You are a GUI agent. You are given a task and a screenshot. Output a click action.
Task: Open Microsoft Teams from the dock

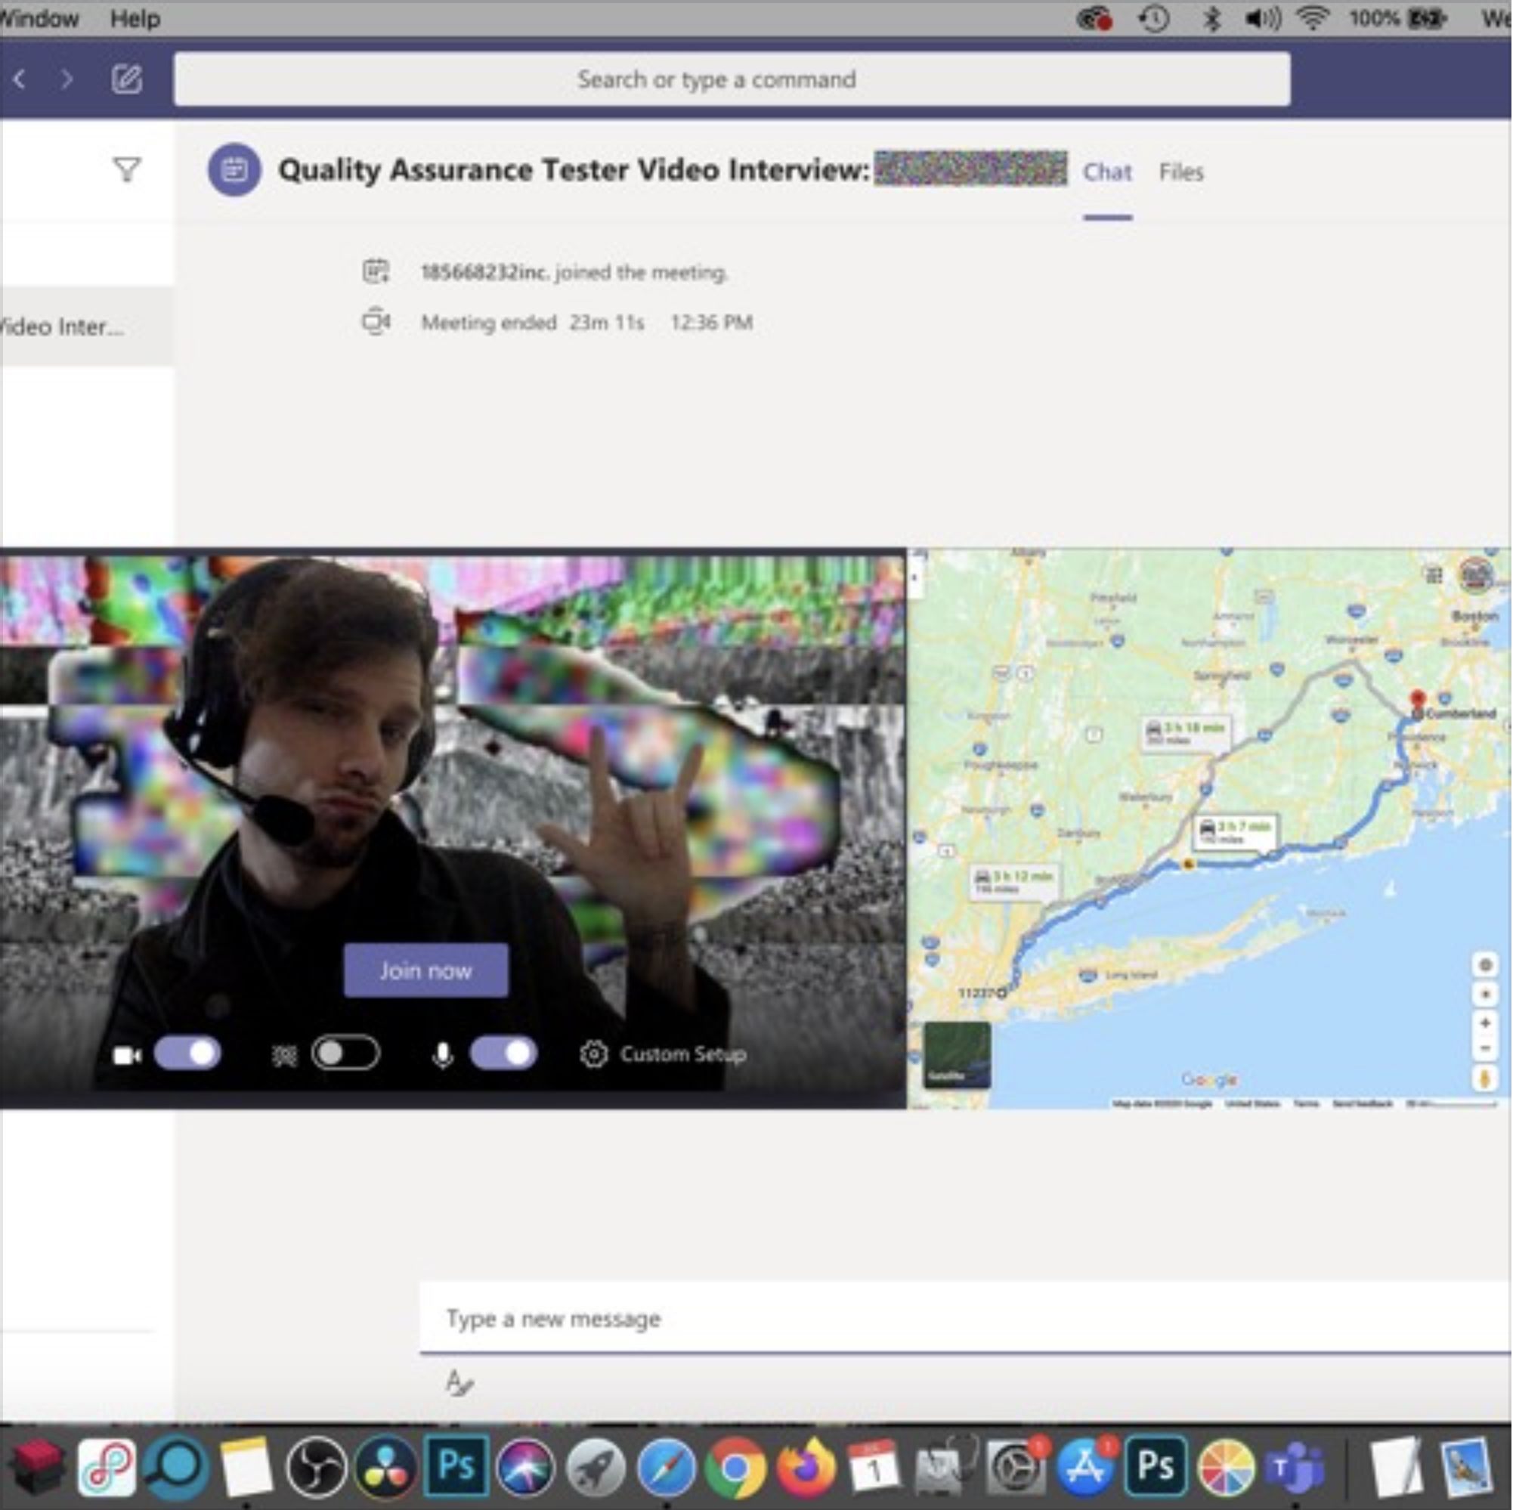(x=1294, y=1466)
